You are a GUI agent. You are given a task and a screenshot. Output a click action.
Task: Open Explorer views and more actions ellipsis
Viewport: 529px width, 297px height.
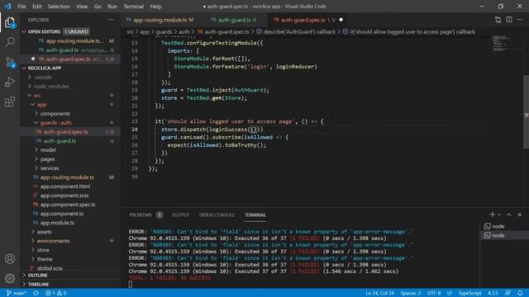coord(111,20)
